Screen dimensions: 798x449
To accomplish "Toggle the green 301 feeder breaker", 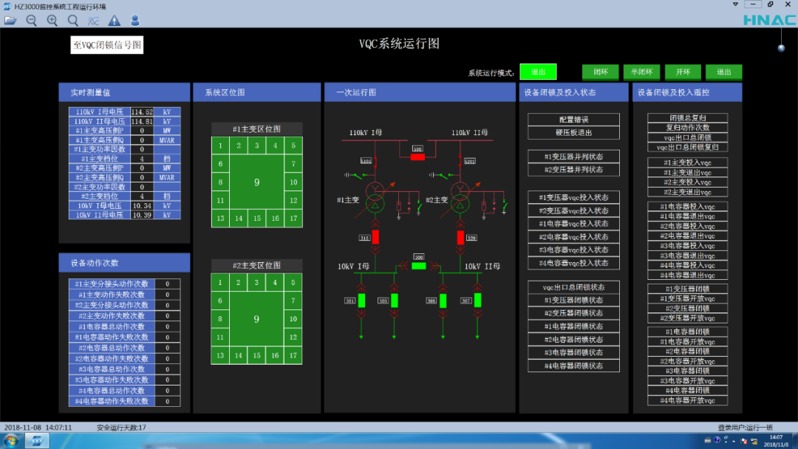I will click(362, 300).
